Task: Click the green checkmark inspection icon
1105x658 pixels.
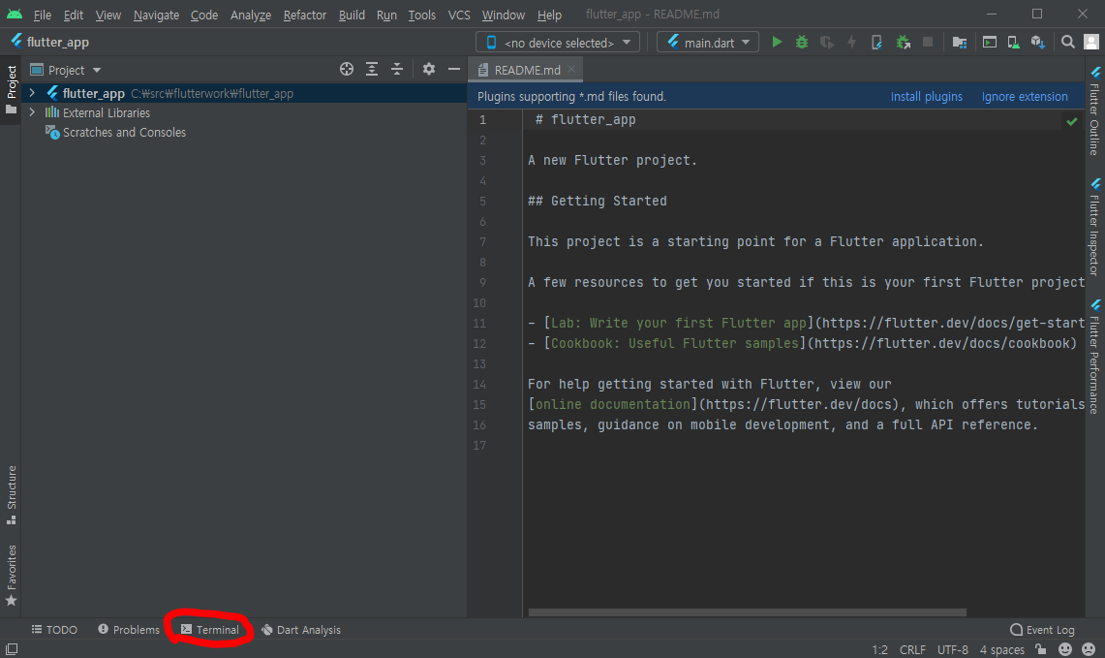Action: 1072,121
